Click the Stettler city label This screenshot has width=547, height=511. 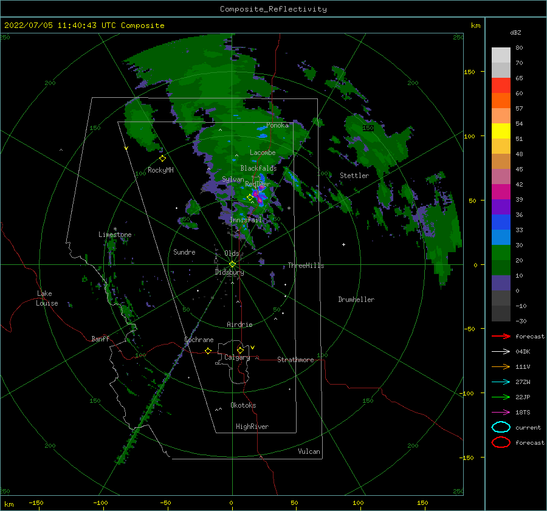[x=354, y=176]
